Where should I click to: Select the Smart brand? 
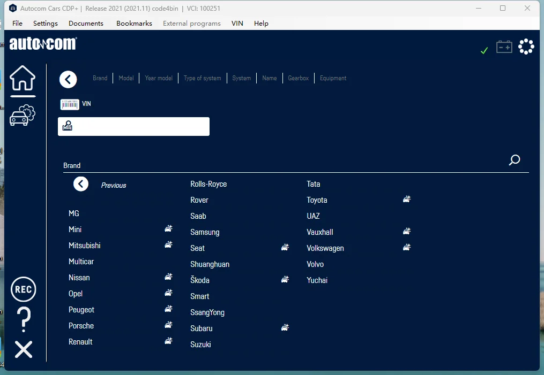[x=200, y=296]
